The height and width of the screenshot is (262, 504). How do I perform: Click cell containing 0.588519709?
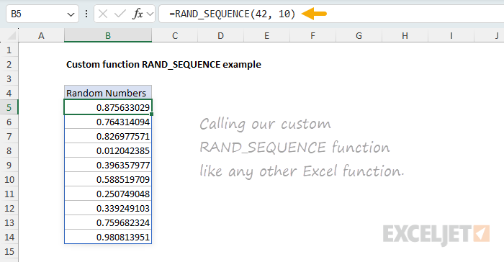pos(108,179)
